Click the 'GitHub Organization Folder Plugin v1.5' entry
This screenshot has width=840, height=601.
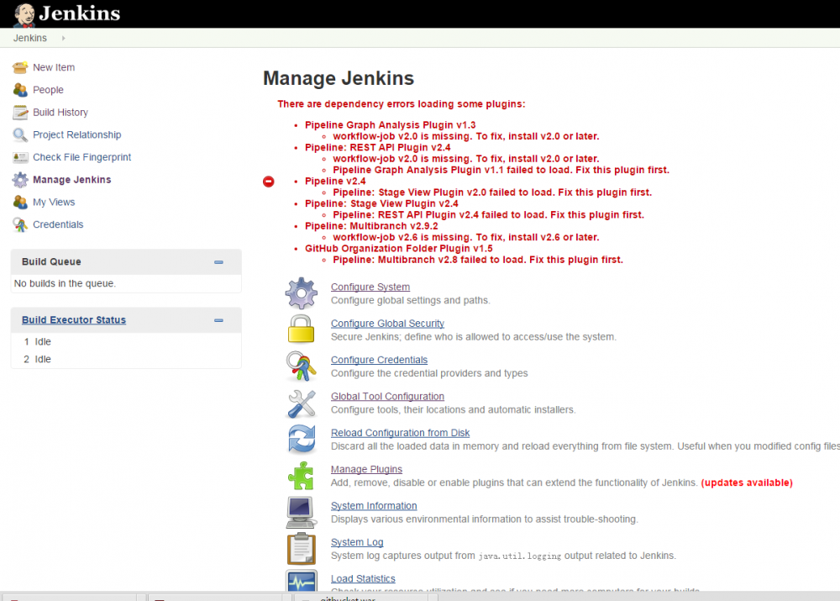pyautogui.click(x=398, y=250)
